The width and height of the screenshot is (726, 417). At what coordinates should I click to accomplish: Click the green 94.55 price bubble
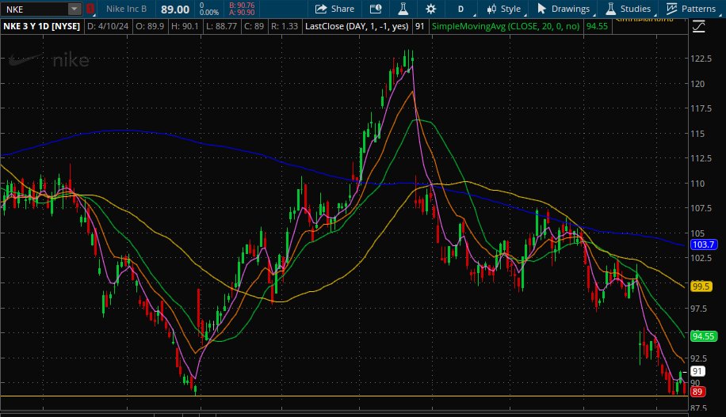pyautogui.click(x=703, y=336)
